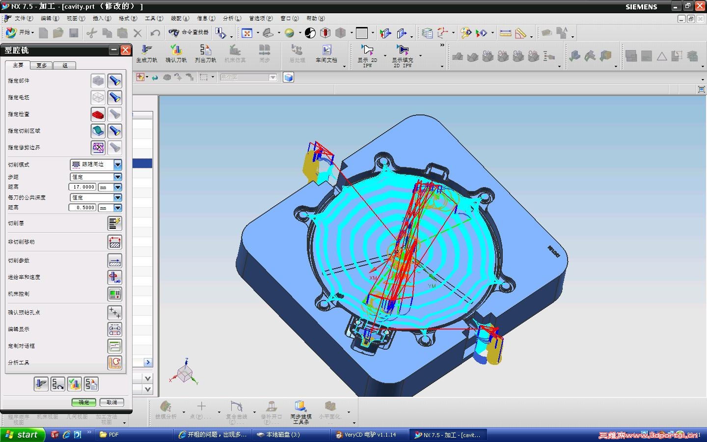The height and width of the screenshot is (442, 707).
Task: Click the undo arrow in toolbar
Action: tap(155, 33)
